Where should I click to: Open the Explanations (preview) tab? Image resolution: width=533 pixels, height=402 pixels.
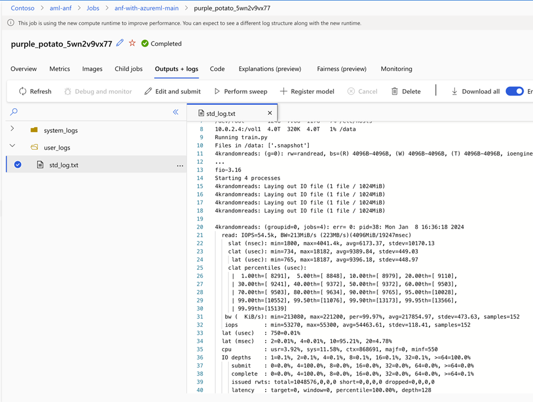click(270, 69)
